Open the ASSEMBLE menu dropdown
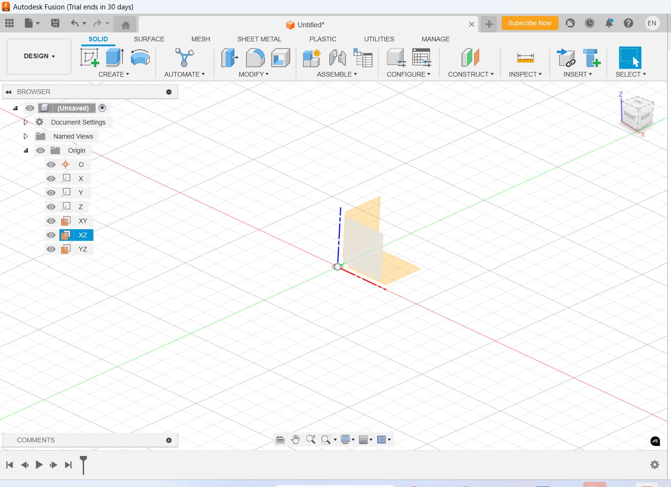 click(337, 74)
